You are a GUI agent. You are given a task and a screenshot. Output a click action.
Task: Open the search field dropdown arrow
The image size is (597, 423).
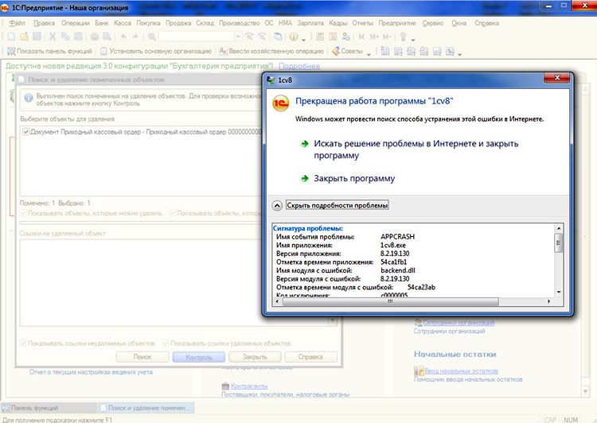pyautogui.click(x=237, y=37)
